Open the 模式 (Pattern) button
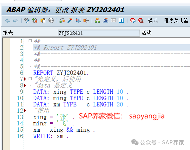The image size is (190, 150). click(153, 20)
